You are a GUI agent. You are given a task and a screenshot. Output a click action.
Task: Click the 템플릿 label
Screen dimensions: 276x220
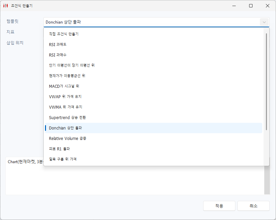tap(12, 21)
